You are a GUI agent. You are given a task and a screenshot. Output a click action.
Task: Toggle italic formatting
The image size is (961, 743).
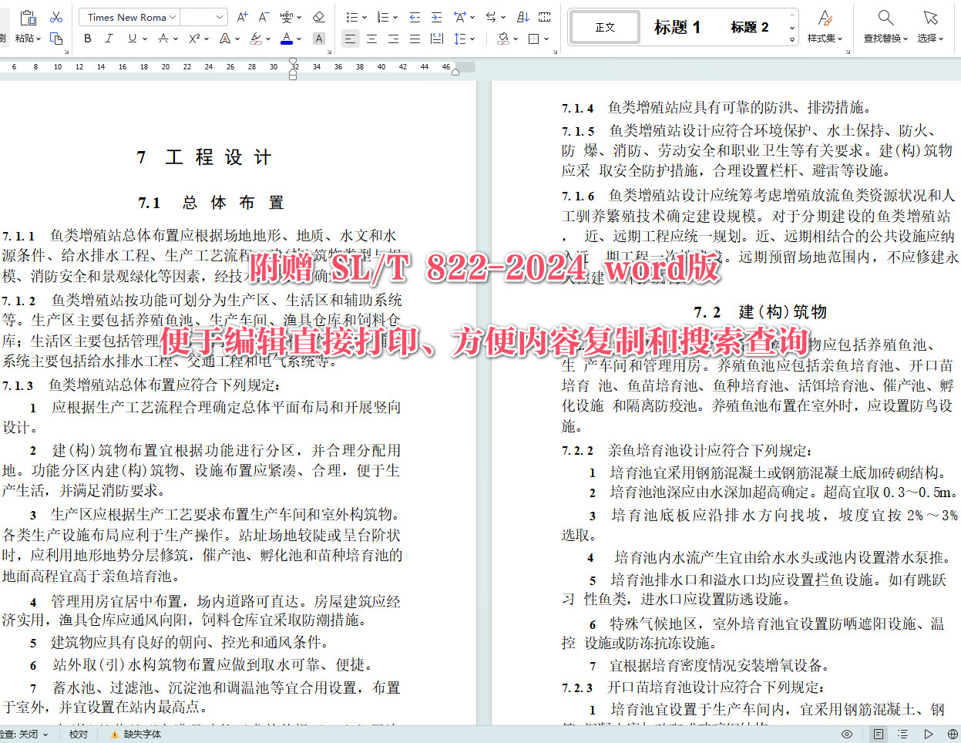(x=109, y=38)
